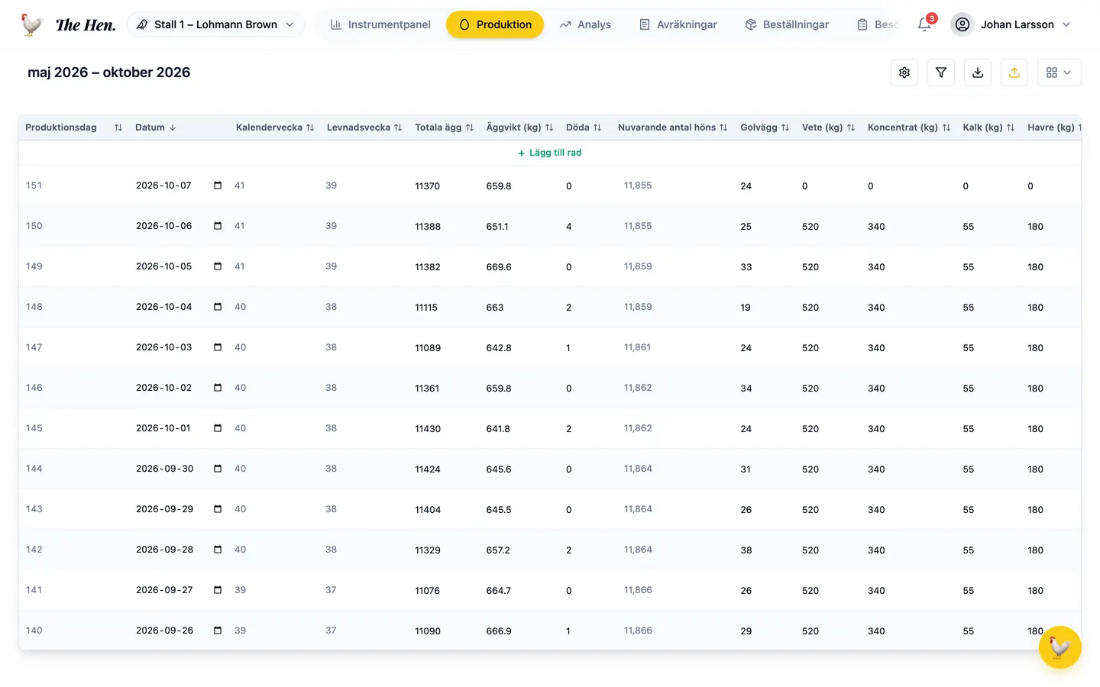Edit date field 2026-10-01

click(163, 428)
